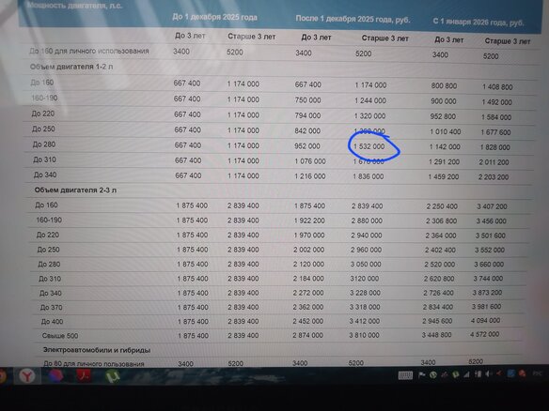Screen dimensions: 549x411
Task: Open the Action Center flag icon
Action: click(422, 374)
